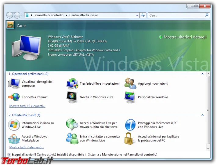Click Mostra tutti: 7 elementi link
The height and width of the screenshot is (165, 217).
(26, 147)
